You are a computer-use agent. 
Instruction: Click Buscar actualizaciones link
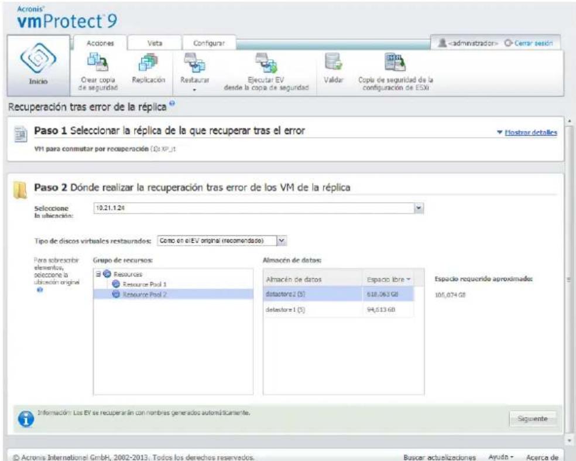(x=440, y=457)
